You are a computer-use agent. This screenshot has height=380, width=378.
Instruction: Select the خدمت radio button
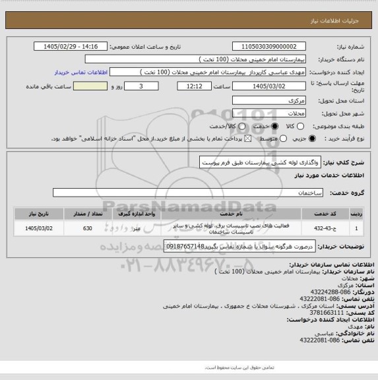[x=275, y=126]
